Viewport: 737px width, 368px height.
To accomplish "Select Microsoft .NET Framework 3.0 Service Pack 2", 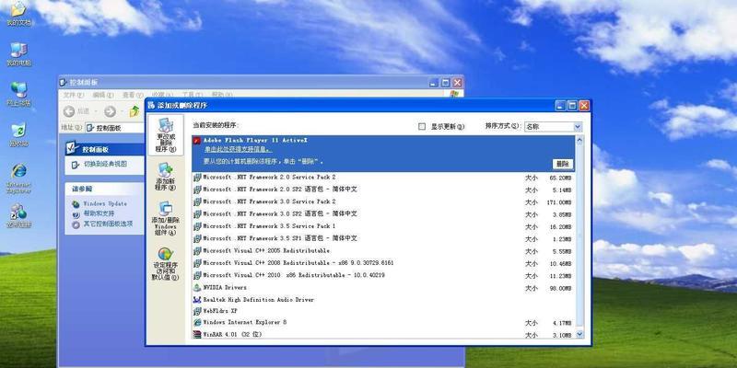I will pos(383,201).
